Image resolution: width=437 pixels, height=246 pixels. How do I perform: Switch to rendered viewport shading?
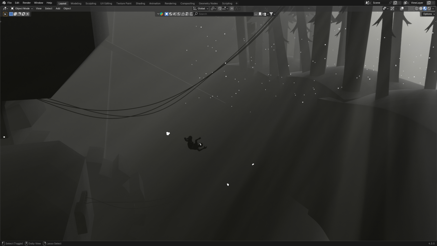click(429, 9)
